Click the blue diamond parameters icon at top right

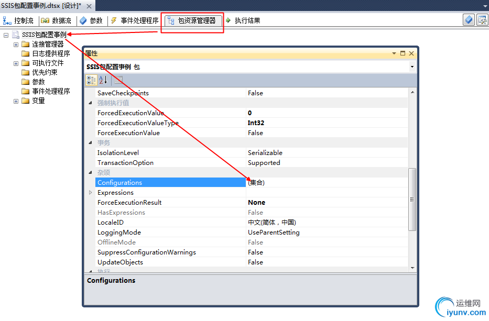[x=469, y=20]
